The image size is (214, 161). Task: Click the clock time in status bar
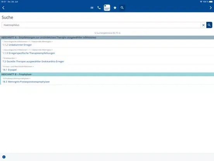coord(4,2)
